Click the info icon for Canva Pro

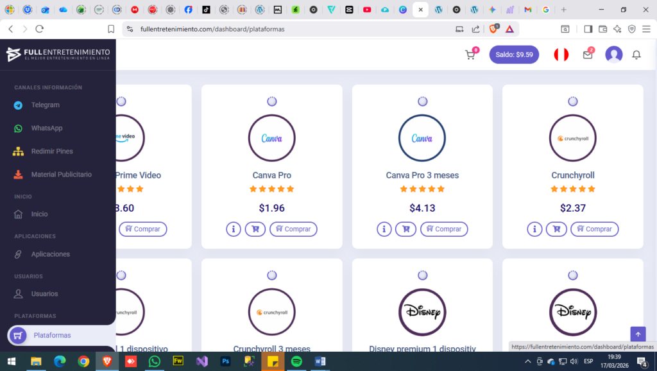click(234, 229)
